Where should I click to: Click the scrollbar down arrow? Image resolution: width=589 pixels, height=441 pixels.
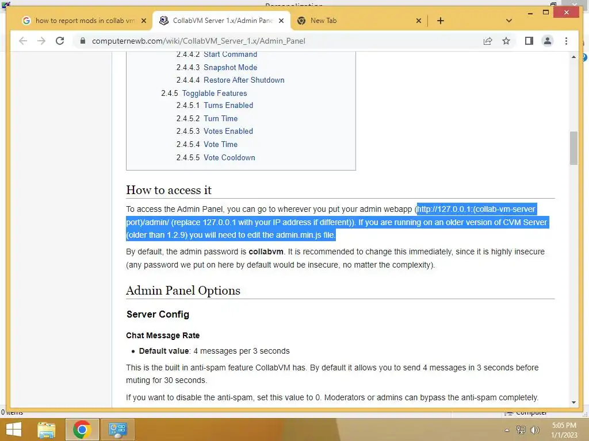pos(573,403)
